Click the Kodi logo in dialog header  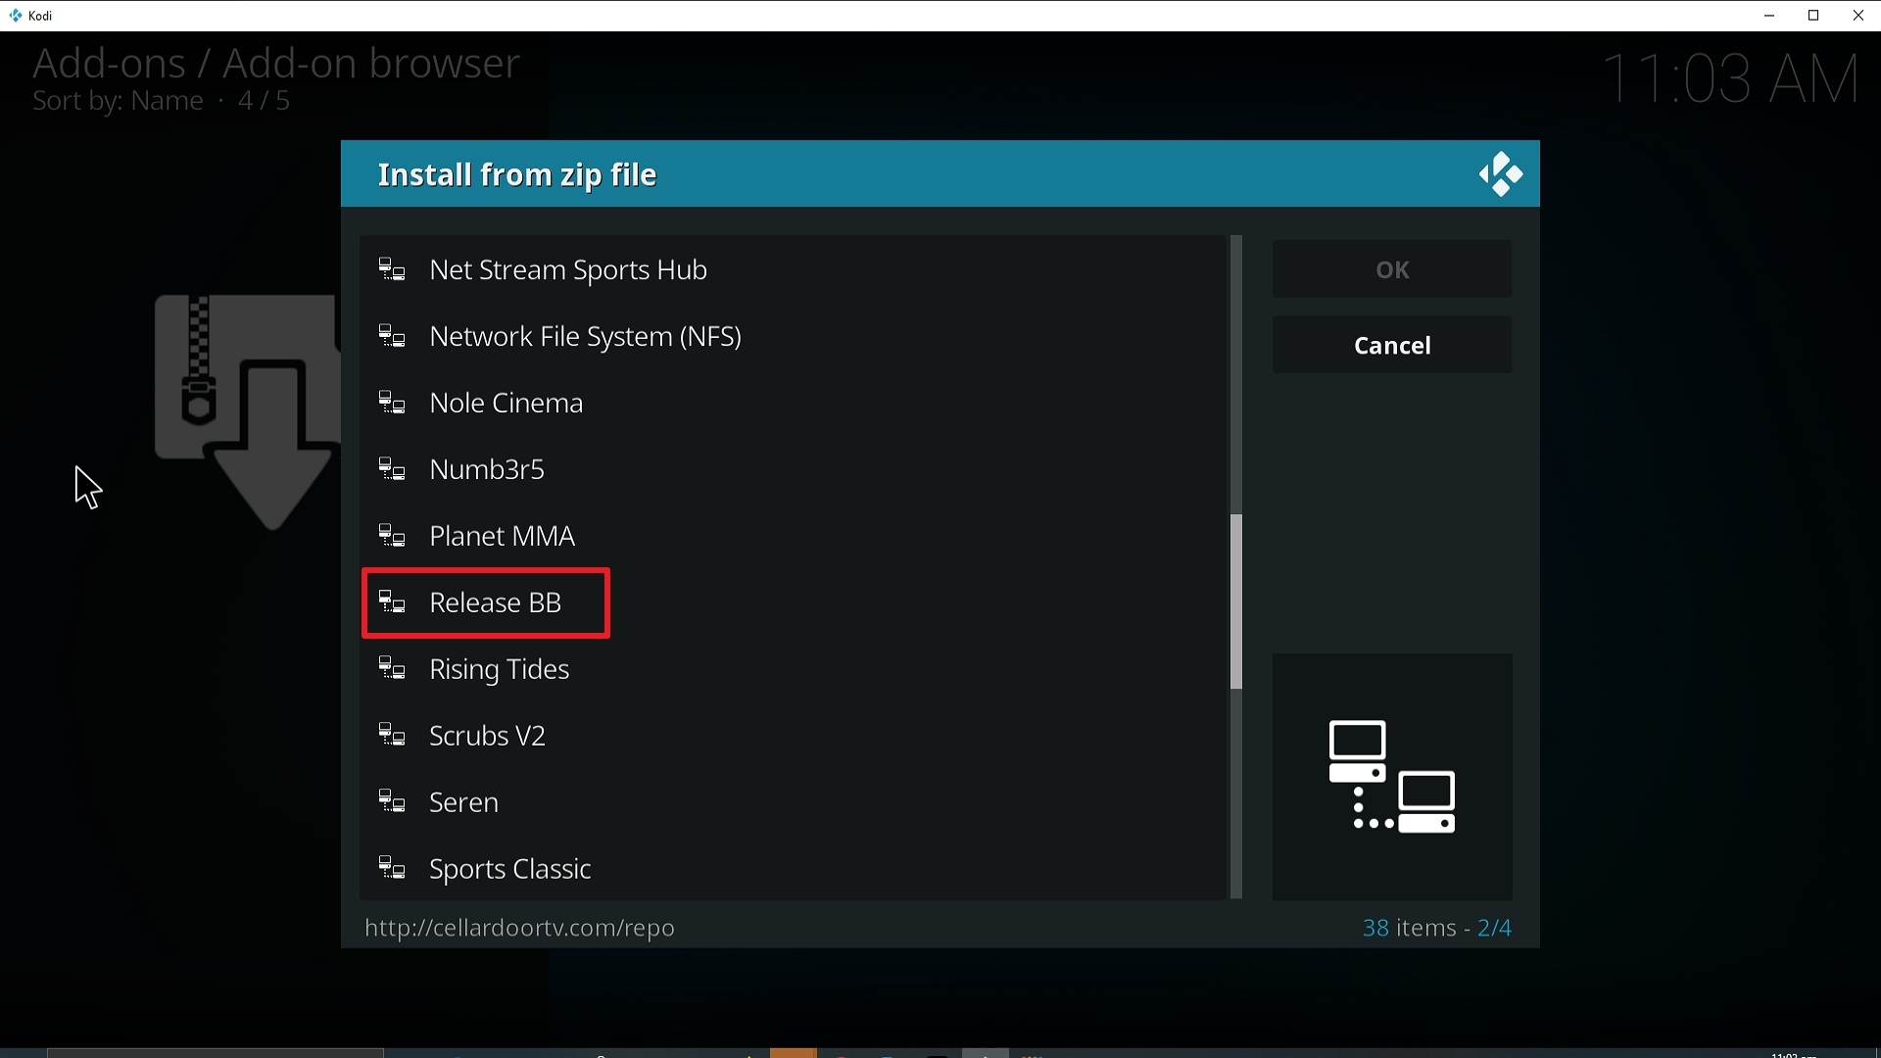click(x=1501, y=174)
